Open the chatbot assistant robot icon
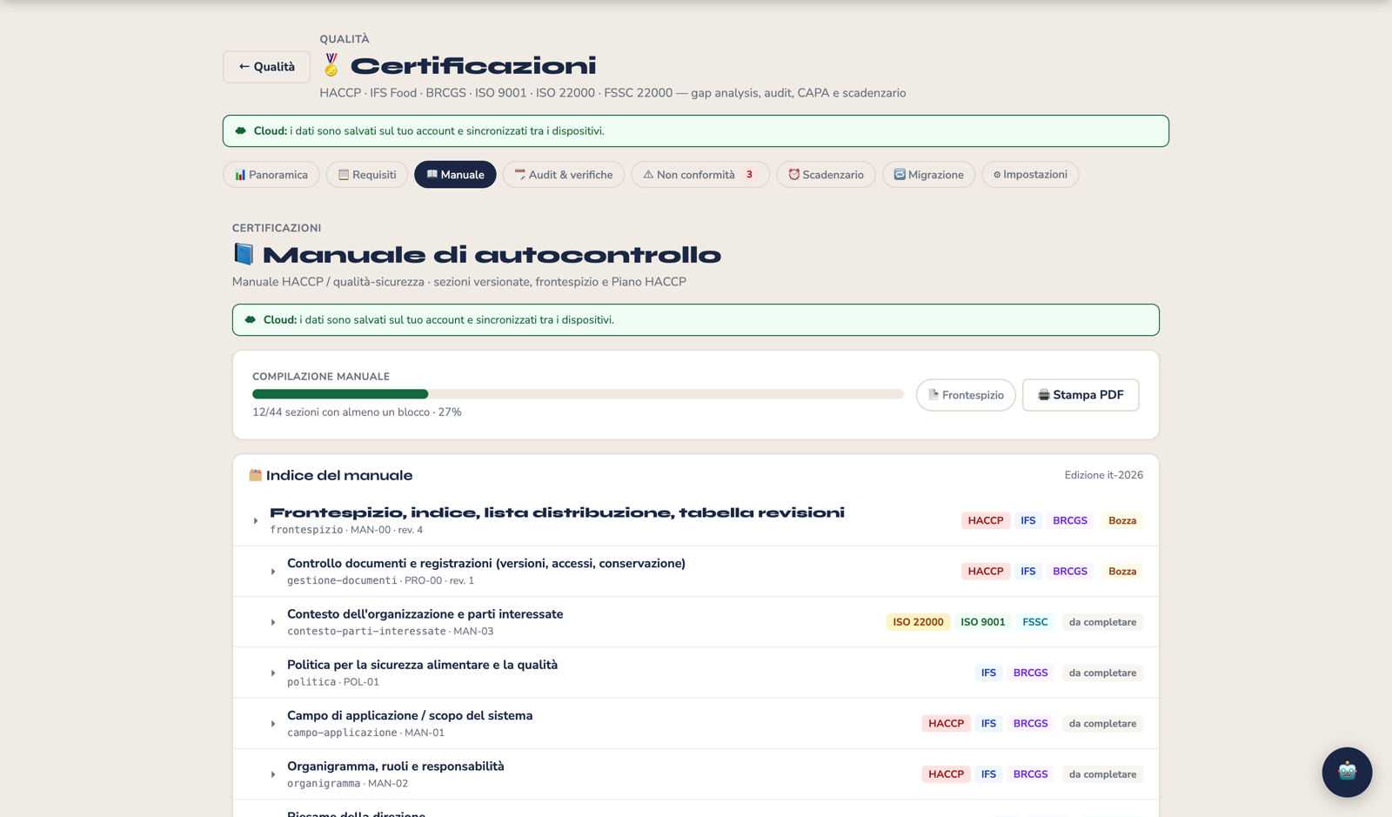 click(1347, 772)
